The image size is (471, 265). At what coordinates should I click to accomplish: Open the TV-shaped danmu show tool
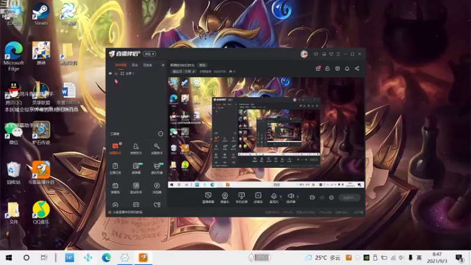point(115,188)
